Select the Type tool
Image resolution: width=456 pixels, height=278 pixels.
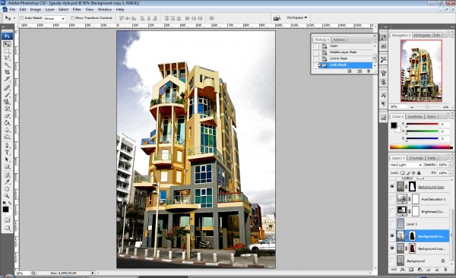(x=7, y=152)
